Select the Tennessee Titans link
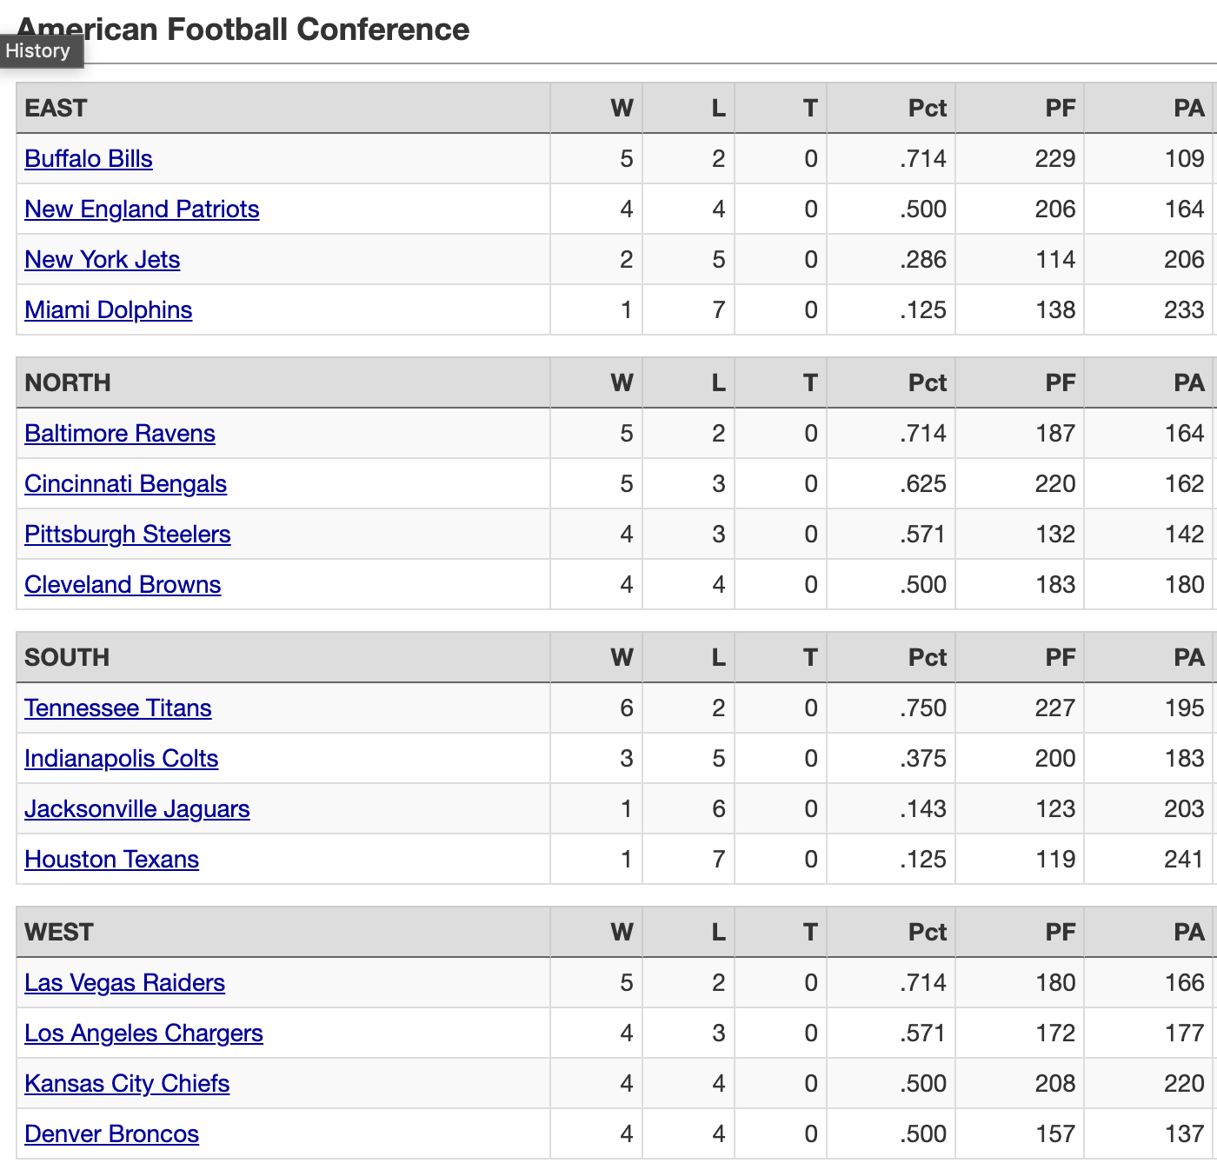 pyautogui.click(x=118, y=708)
